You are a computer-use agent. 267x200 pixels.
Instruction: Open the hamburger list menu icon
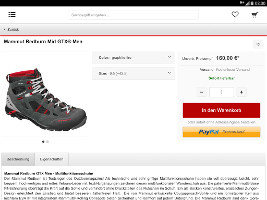(12, 15)
